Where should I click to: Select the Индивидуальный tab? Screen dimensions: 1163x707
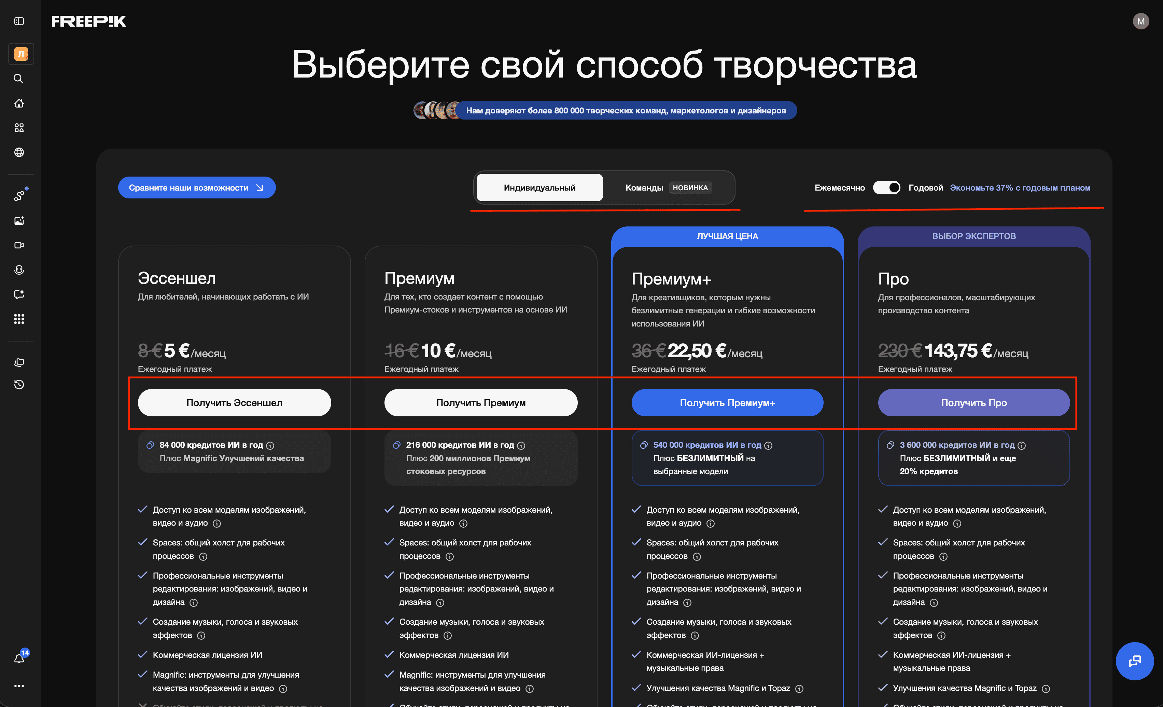539,188
